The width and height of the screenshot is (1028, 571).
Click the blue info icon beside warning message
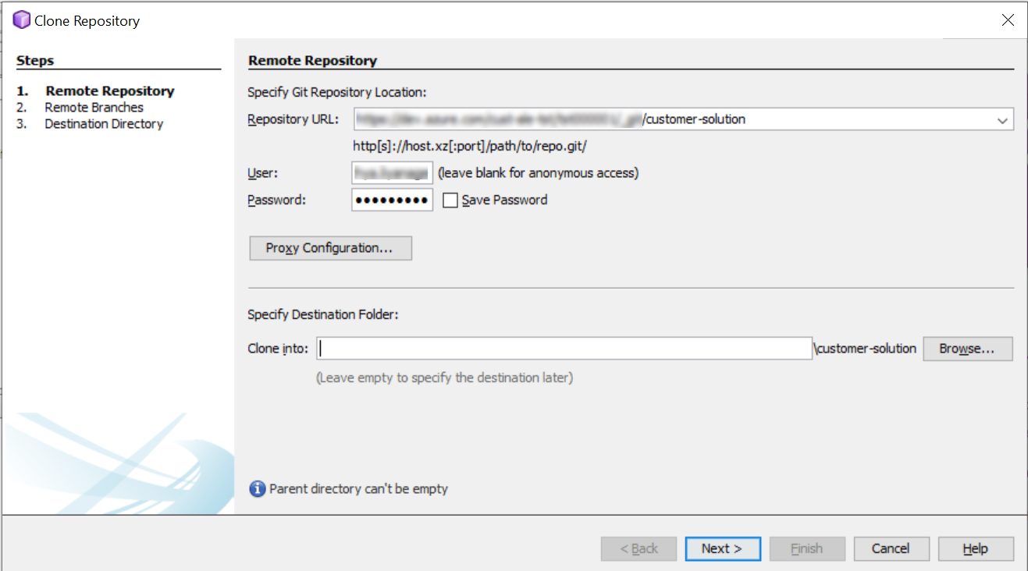[x=257, y=489]
